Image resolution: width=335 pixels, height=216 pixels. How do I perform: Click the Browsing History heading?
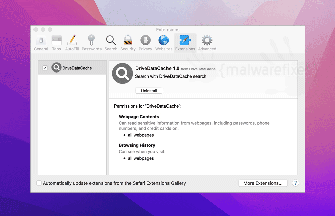[x=137, y=145]
